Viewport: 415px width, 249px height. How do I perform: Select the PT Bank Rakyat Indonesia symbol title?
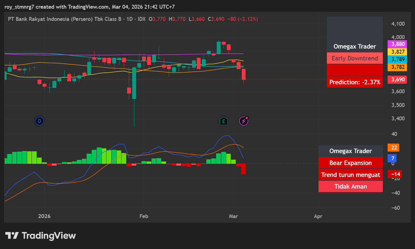pyautogui.click(x=64, y=19)
